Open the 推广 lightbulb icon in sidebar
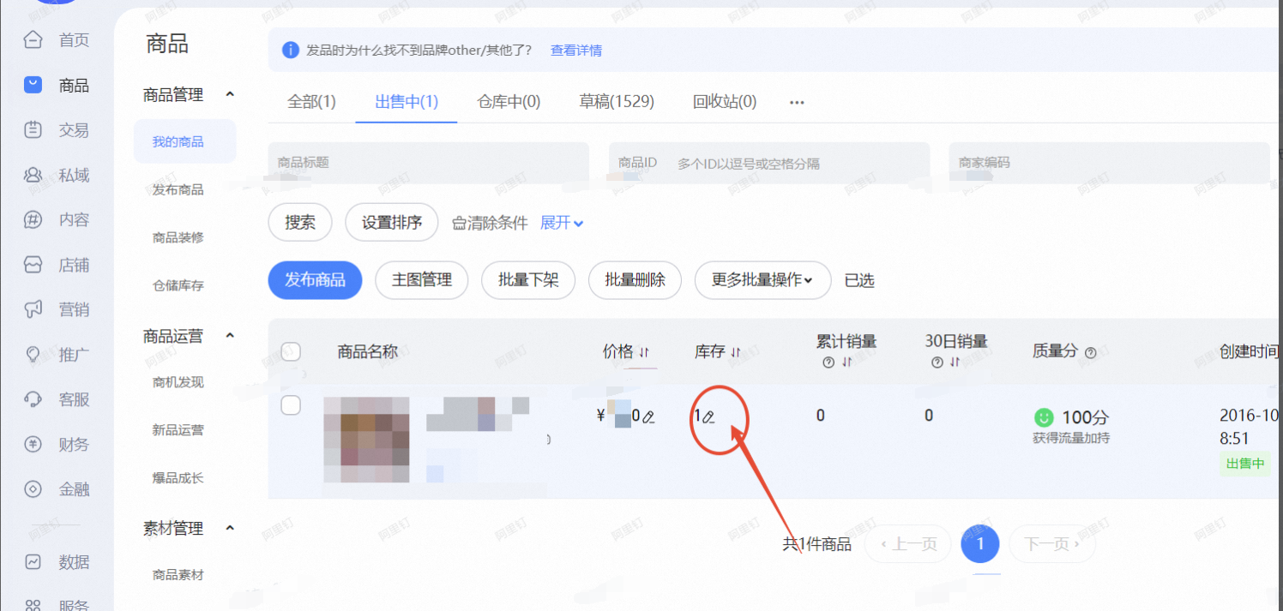 (x=33, y=355)
